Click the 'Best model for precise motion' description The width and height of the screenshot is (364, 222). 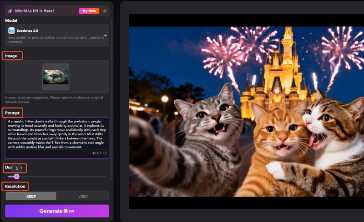[56, 39]
